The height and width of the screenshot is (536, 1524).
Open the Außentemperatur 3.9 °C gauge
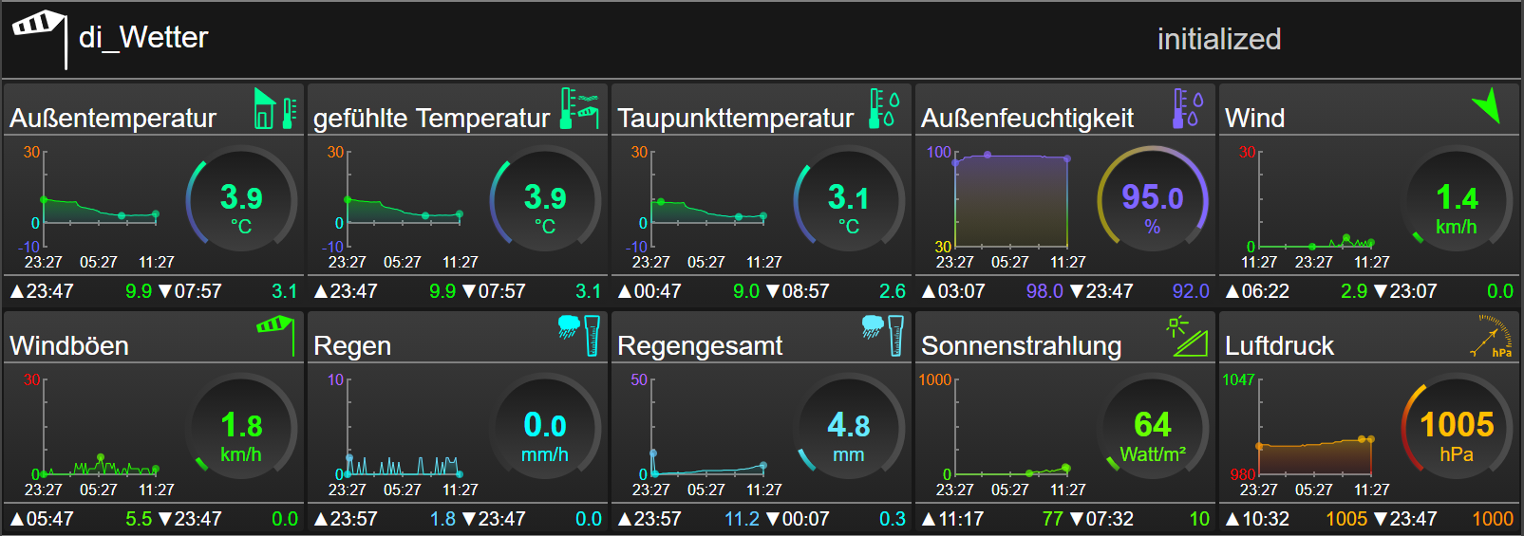click(241, 199)
